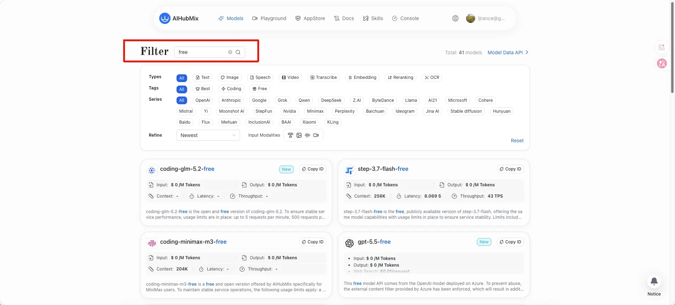Open the coding-glm-5.2-free model title
The image size is (675, 305).
(187, 169)
